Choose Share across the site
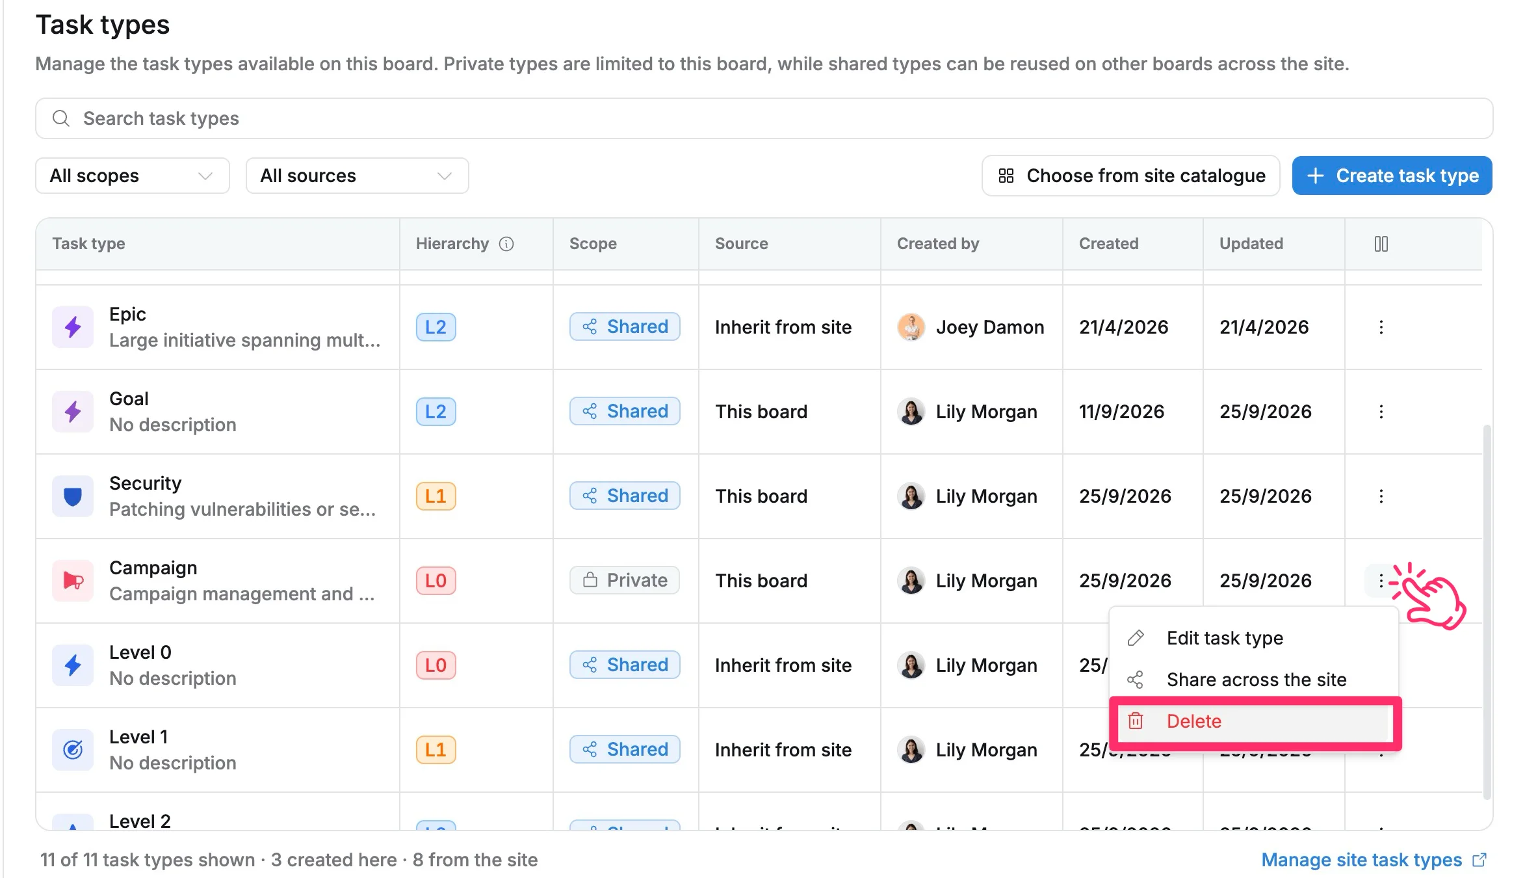Viewport: 1525px width, 878px height. click(x=1254, y=680)
